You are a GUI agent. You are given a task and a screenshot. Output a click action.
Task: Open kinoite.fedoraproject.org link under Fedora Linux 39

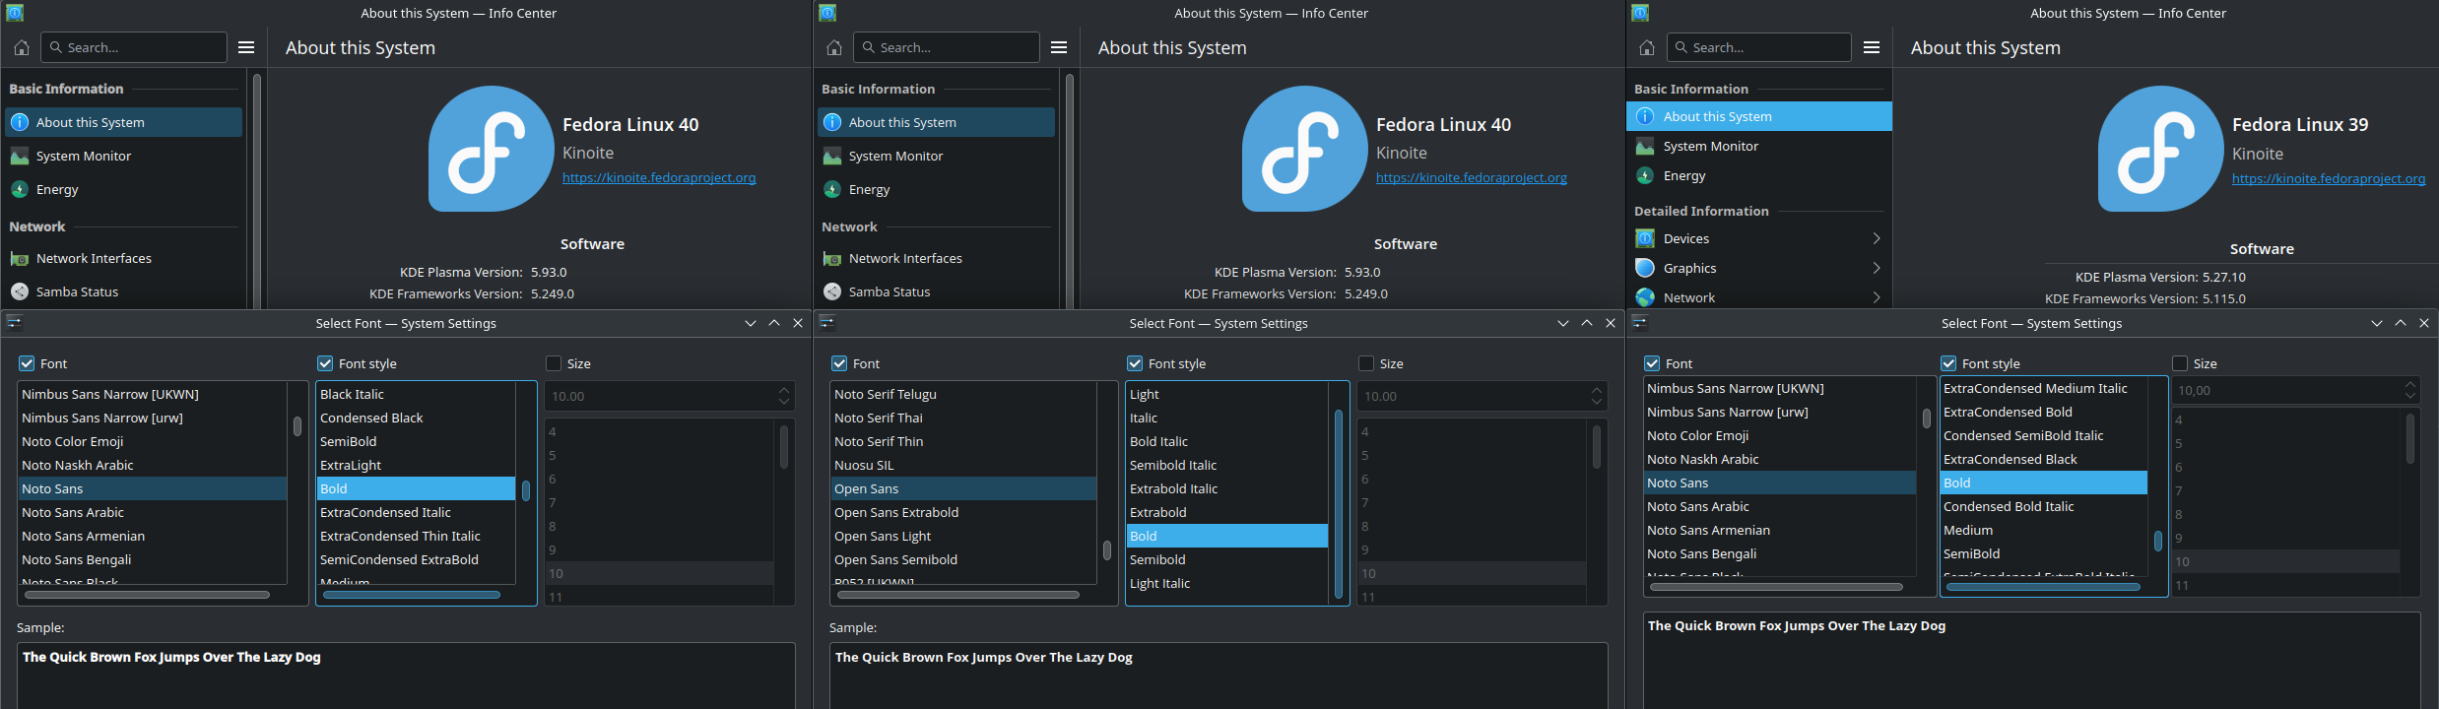(2329, 178)
